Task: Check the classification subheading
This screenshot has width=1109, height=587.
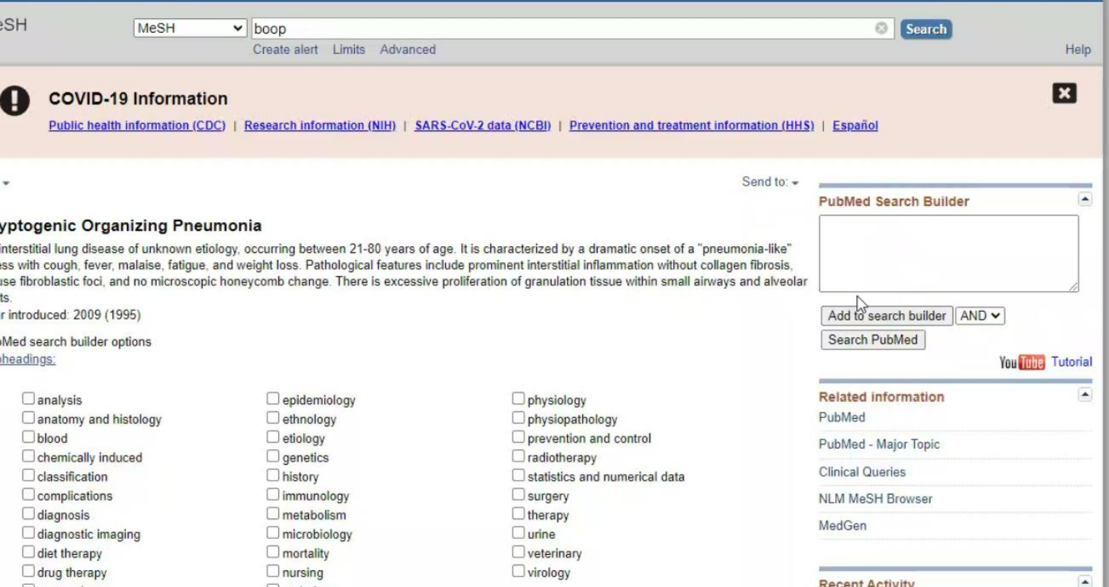Action: coord(28,475)
